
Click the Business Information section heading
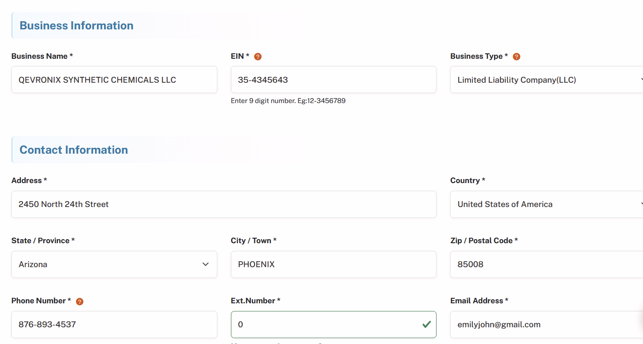click(x=77, y=25)
